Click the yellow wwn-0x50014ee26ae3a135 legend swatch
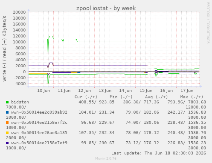The height and width of the screenshot is (163, 212). 7,133
